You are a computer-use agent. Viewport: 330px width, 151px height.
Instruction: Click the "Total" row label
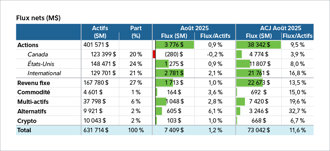pyautogui.click(x=24, y=130)
